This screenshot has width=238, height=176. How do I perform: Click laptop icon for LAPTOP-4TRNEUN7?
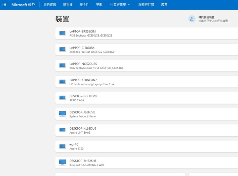(62, 82)
